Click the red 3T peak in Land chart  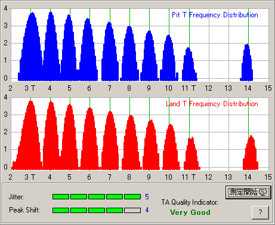pos(30,135)
